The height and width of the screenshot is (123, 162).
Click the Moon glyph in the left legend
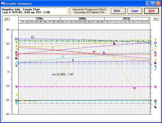(x=16, y=94)
